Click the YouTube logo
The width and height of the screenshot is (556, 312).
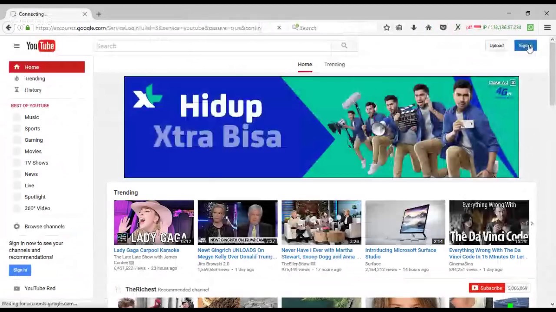(40, 46)
